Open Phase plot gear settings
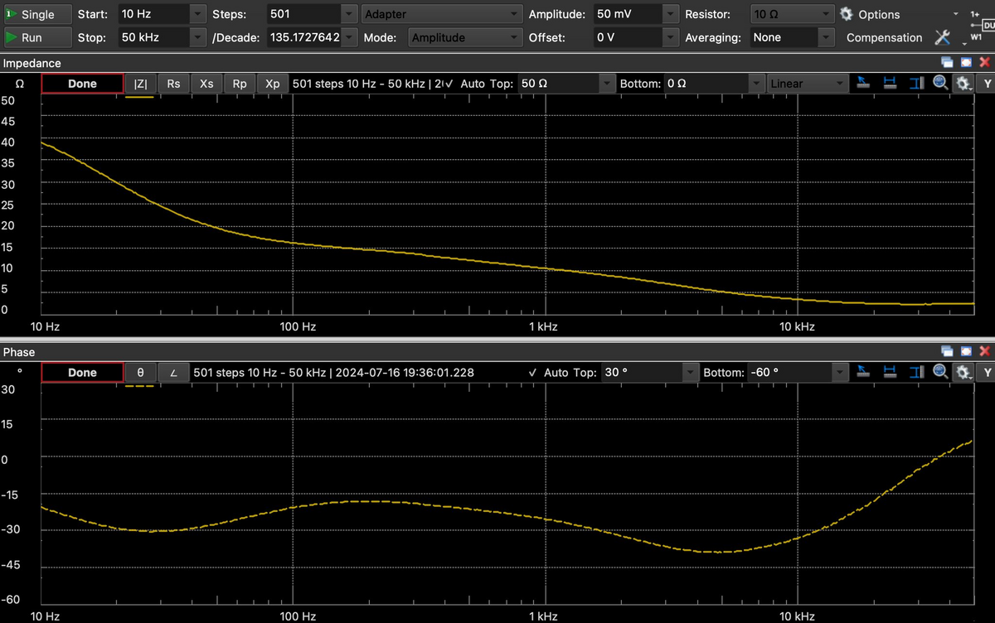Viewport: 995px width, 623px height. 963,372
